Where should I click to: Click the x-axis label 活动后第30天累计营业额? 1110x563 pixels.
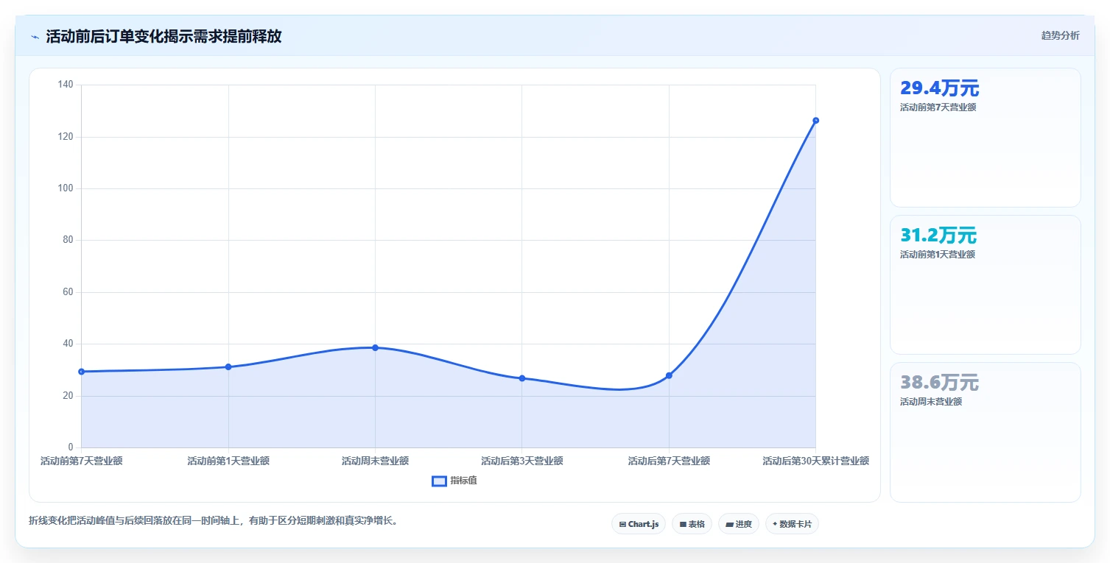815,461
